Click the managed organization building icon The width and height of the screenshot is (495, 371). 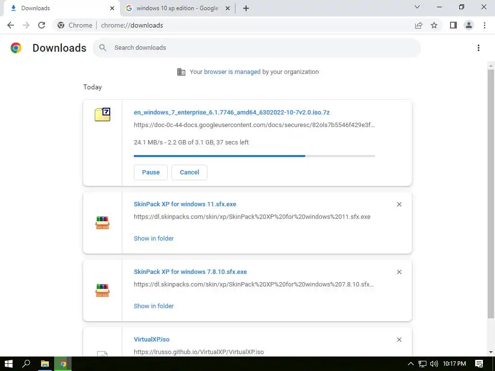click(x=181, y=72)
